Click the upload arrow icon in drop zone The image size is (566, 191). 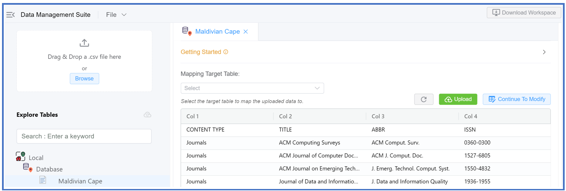click(x=84, y=43)
